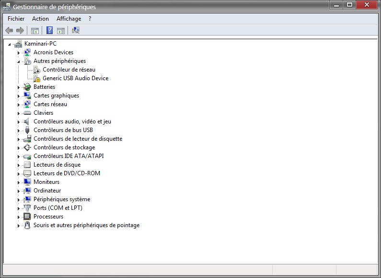Open the Affichage menu
This screenshot has height=278, width=381.
click(x=69, y=19)
